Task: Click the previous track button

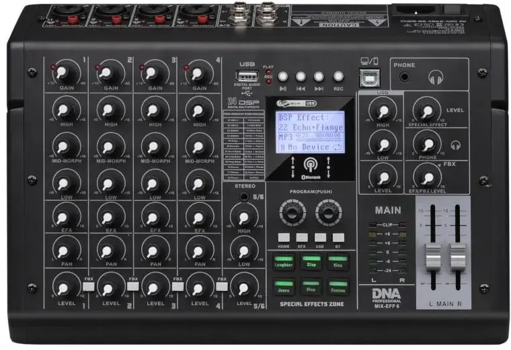Action: 301,77
